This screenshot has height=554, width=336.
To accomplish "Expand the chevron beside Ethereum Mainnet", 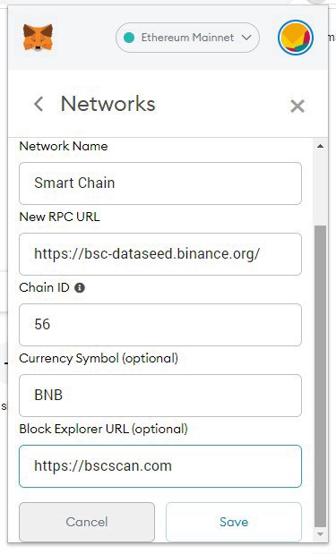I will coord(246,38).
